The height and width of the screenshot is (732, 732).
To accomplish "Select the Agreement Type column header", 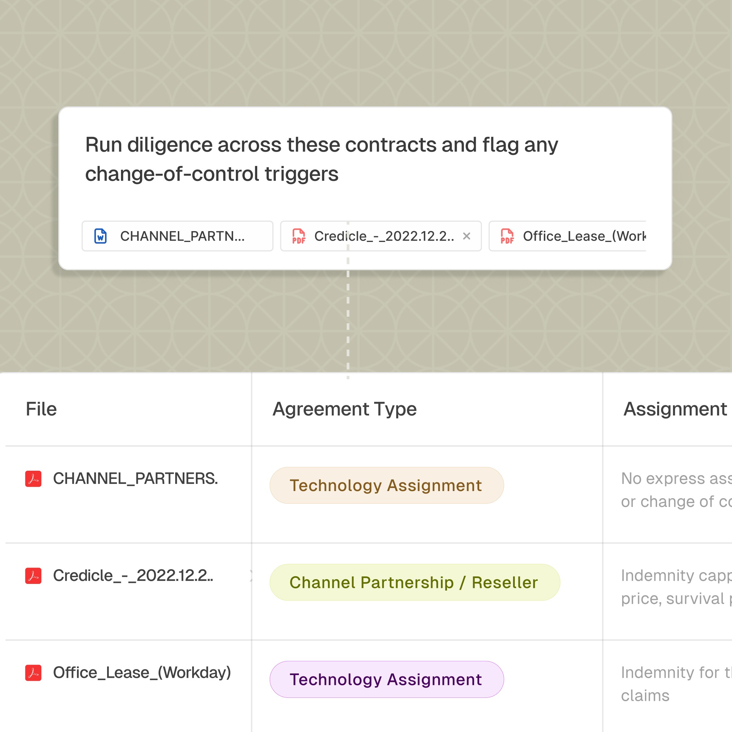I will click(344, 409).
